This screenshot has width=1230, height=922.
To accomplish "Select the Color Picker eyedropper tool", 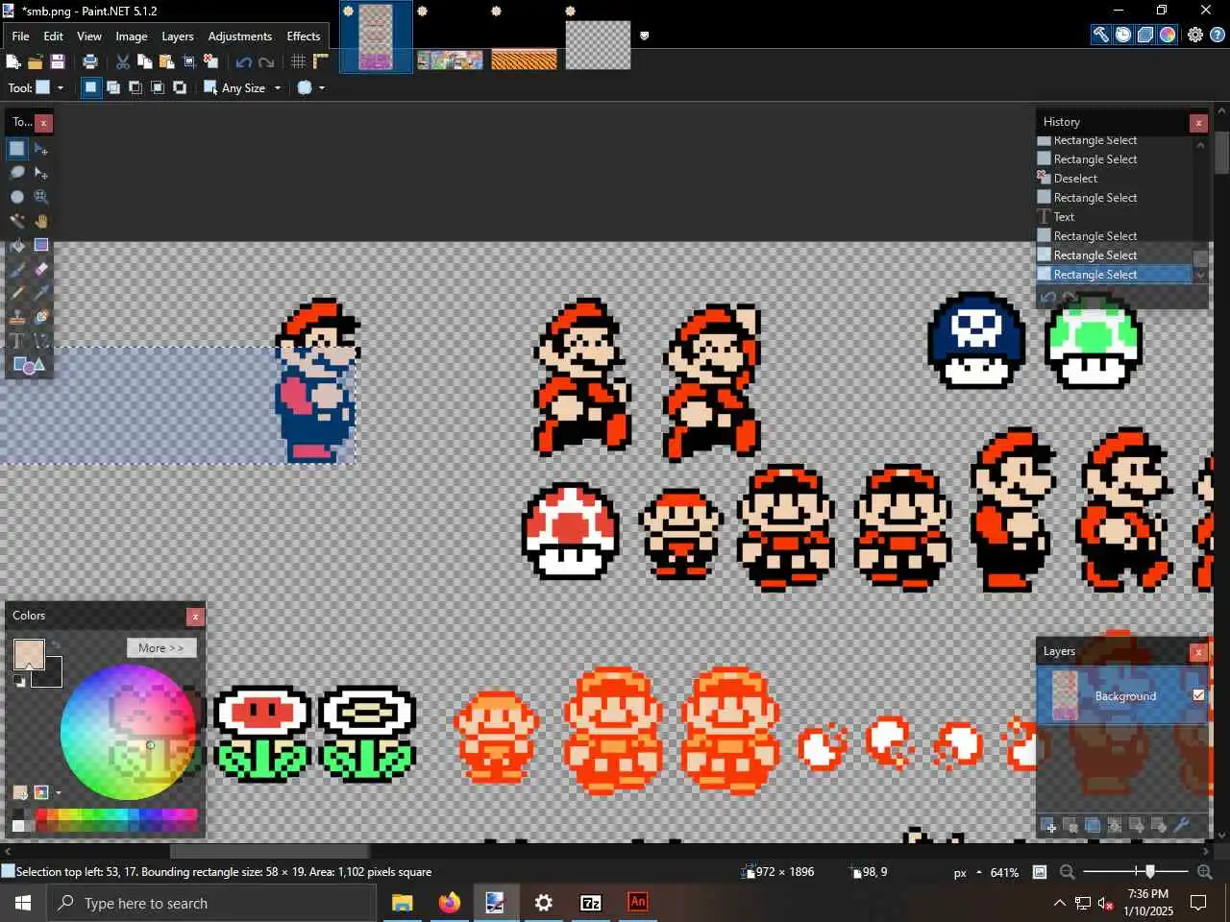I will pyautogui.click(x=41, y=293).
